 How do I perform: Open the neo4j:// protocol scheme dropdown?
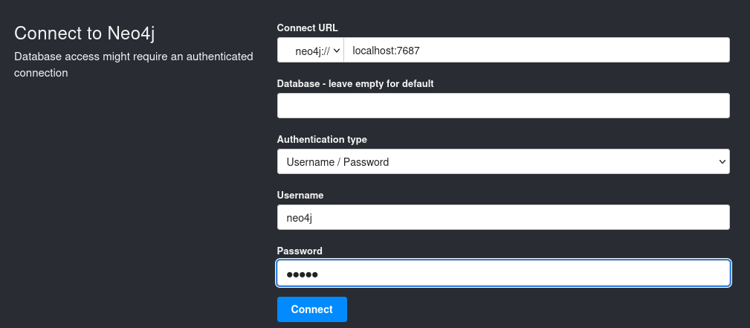tap(311, 50)
